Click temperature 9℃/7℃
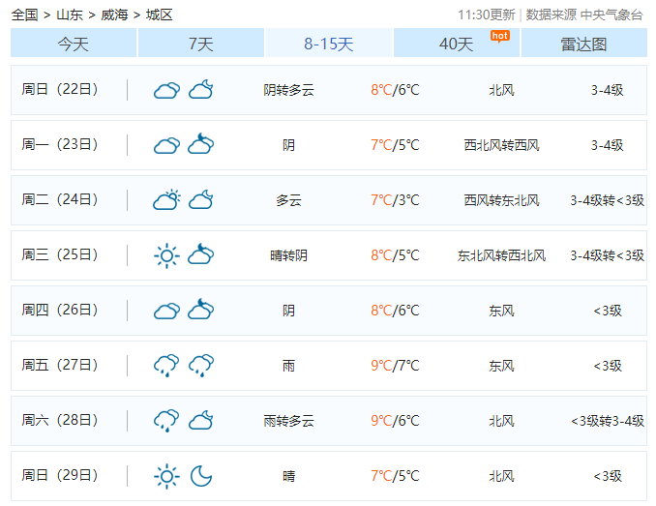 click(x=395, y=366)
